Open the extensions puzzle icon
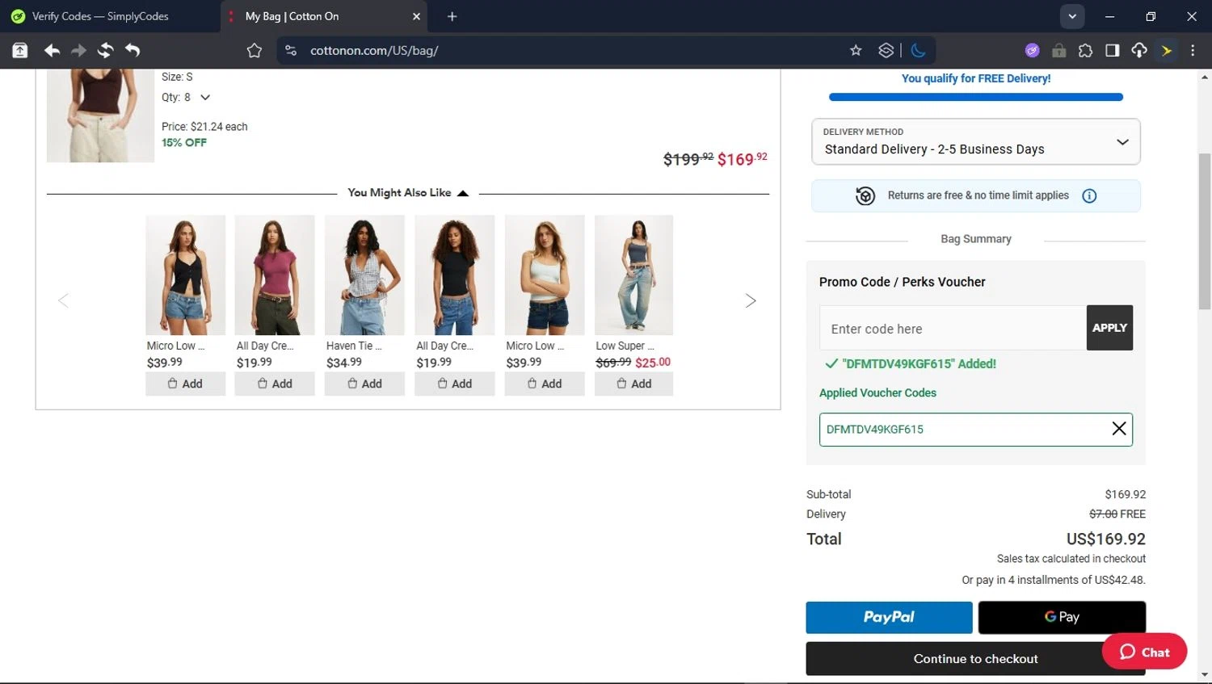The image size is (1212, 684). 1085,51
